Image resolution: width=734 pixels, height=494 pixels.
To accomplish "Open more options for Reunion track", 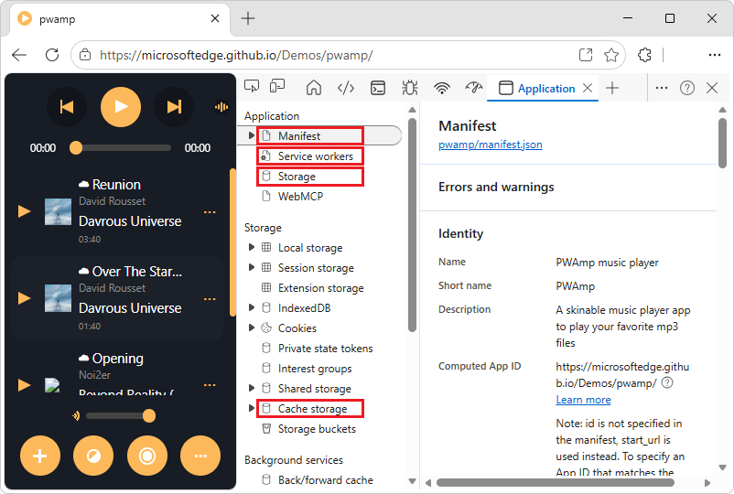I will pyautogui.click(x=210, y=212).
